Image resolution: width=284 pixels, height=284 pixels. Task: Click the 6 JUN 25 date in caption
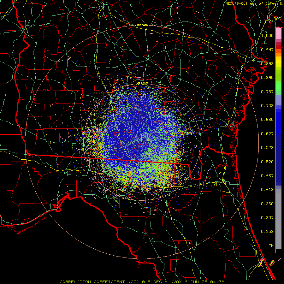[196, 282]
